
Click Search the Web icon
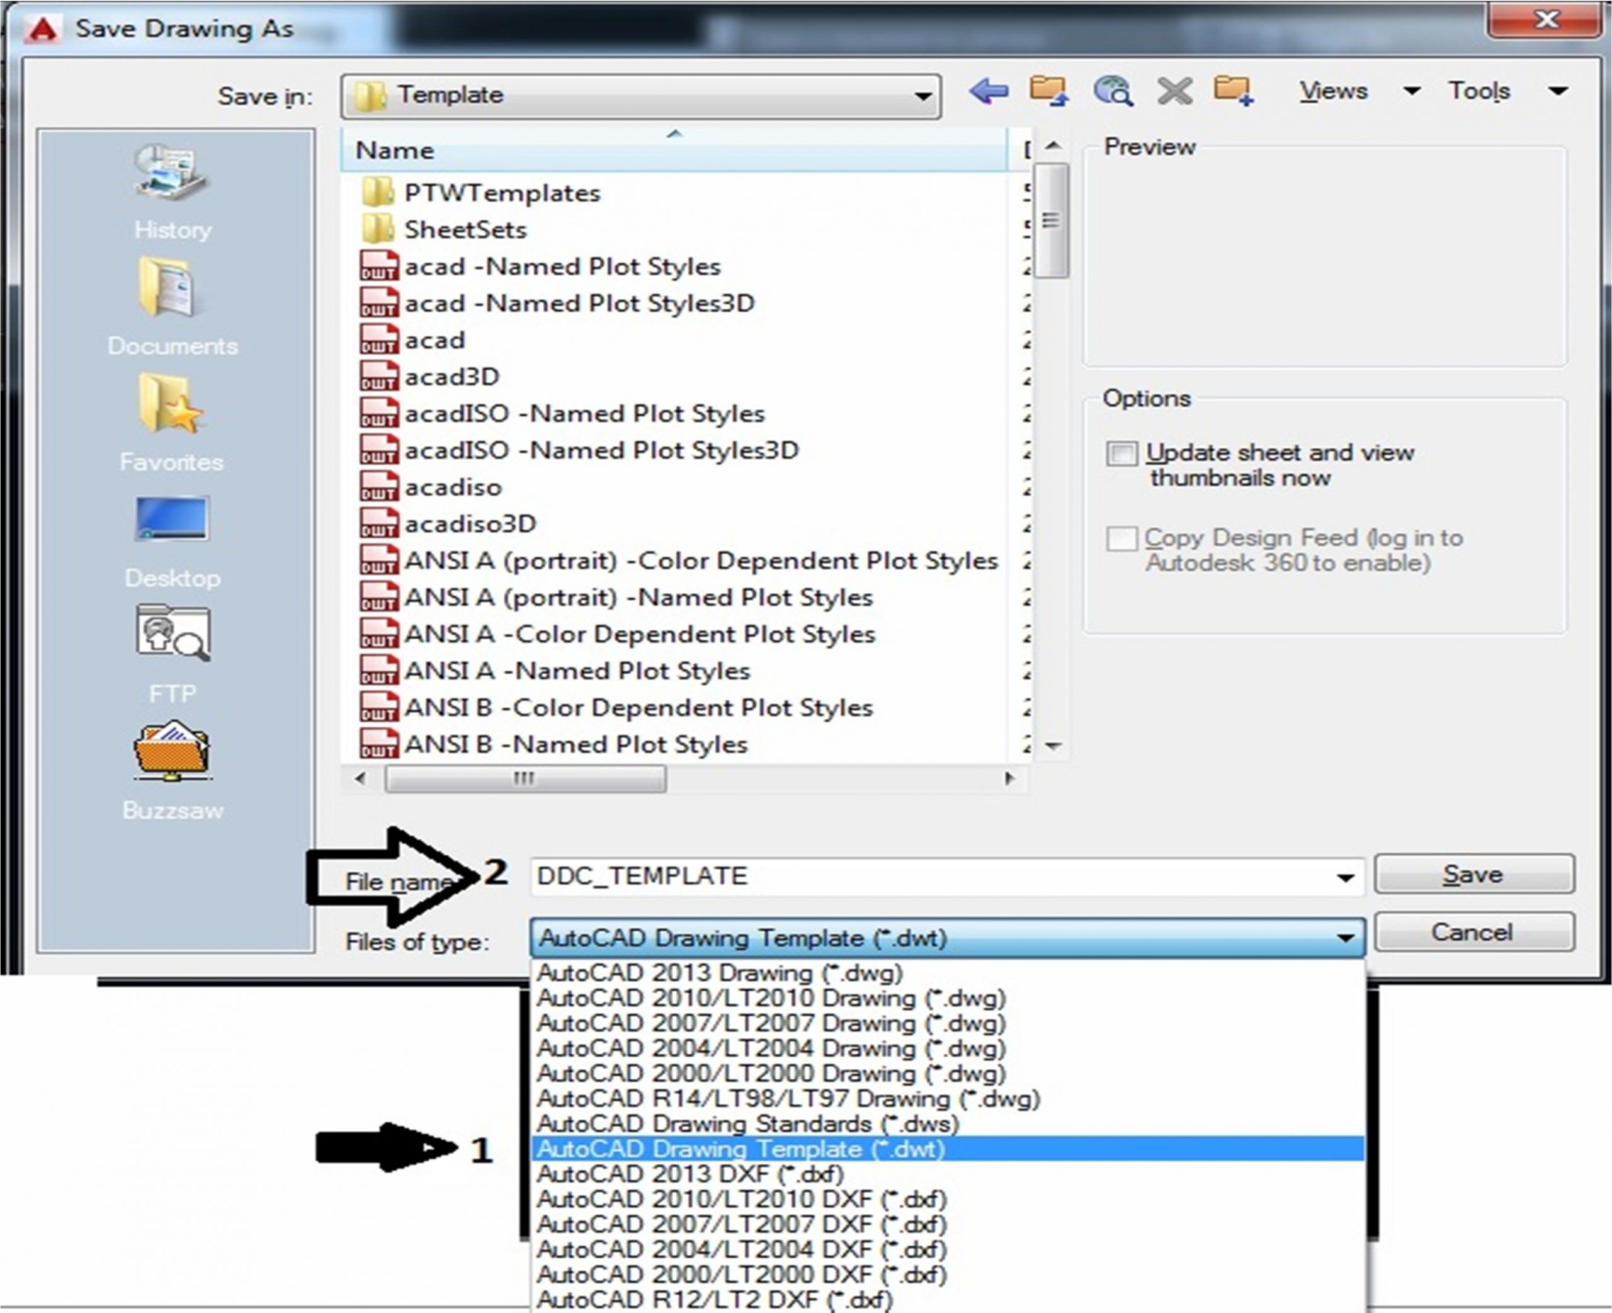pyautogui.click(x=1112, y=91)
